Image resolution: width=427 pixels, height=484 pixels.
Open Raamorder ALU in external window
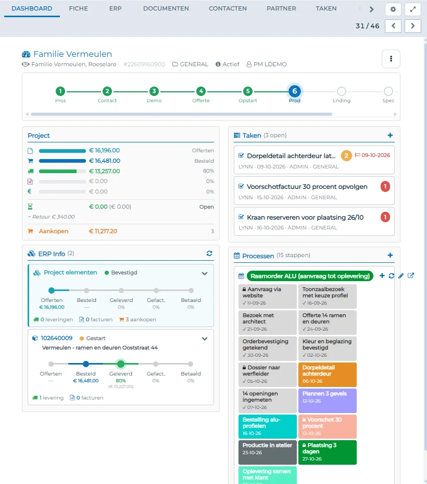(411, 276)
